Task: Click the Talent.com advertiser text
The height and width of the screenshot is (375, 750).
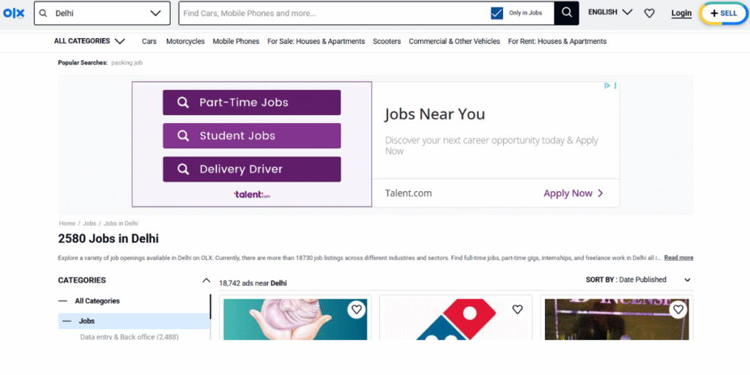Action: (x=409, y=193)
